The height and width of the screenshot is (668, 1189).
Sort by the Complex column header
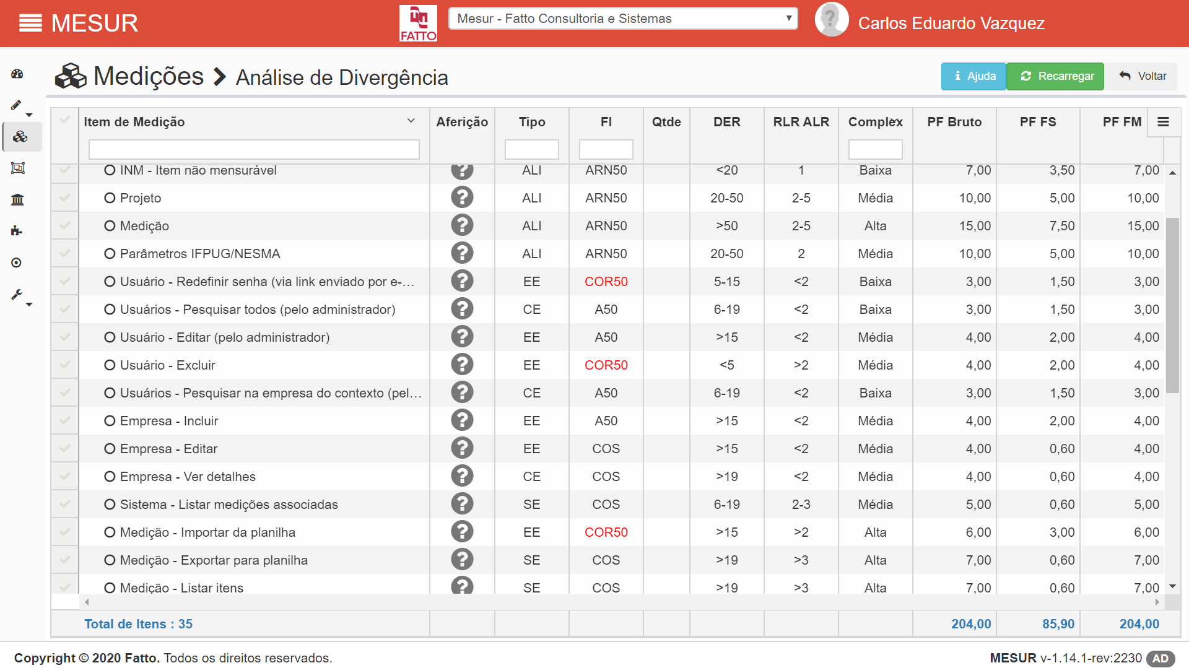(875, 122)
